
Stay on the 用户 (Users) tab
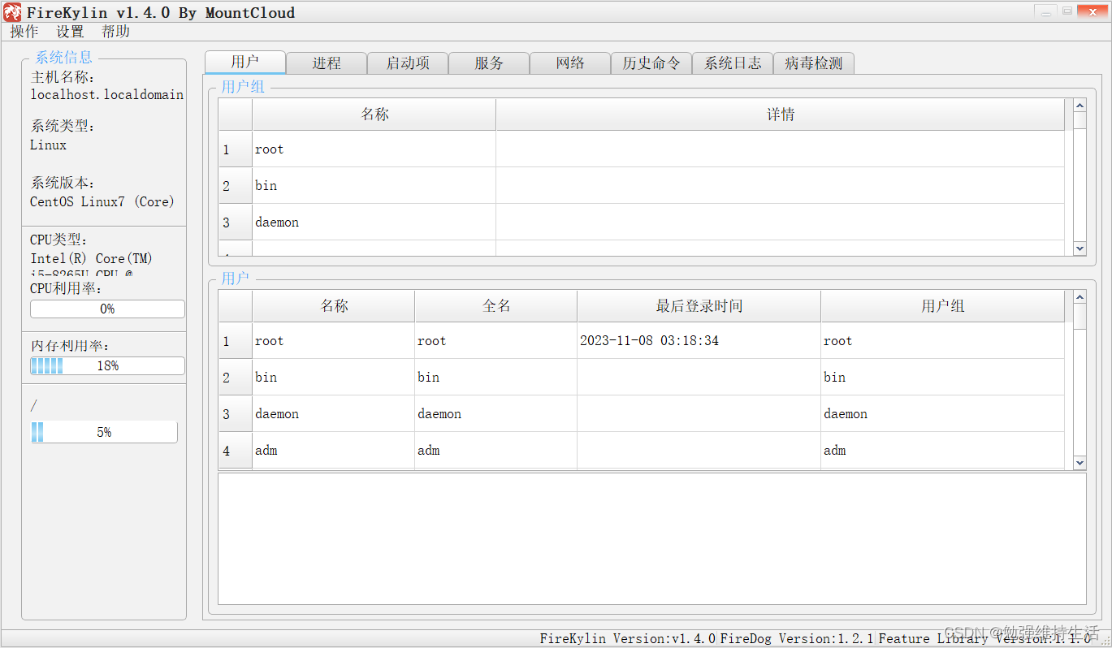245,62
